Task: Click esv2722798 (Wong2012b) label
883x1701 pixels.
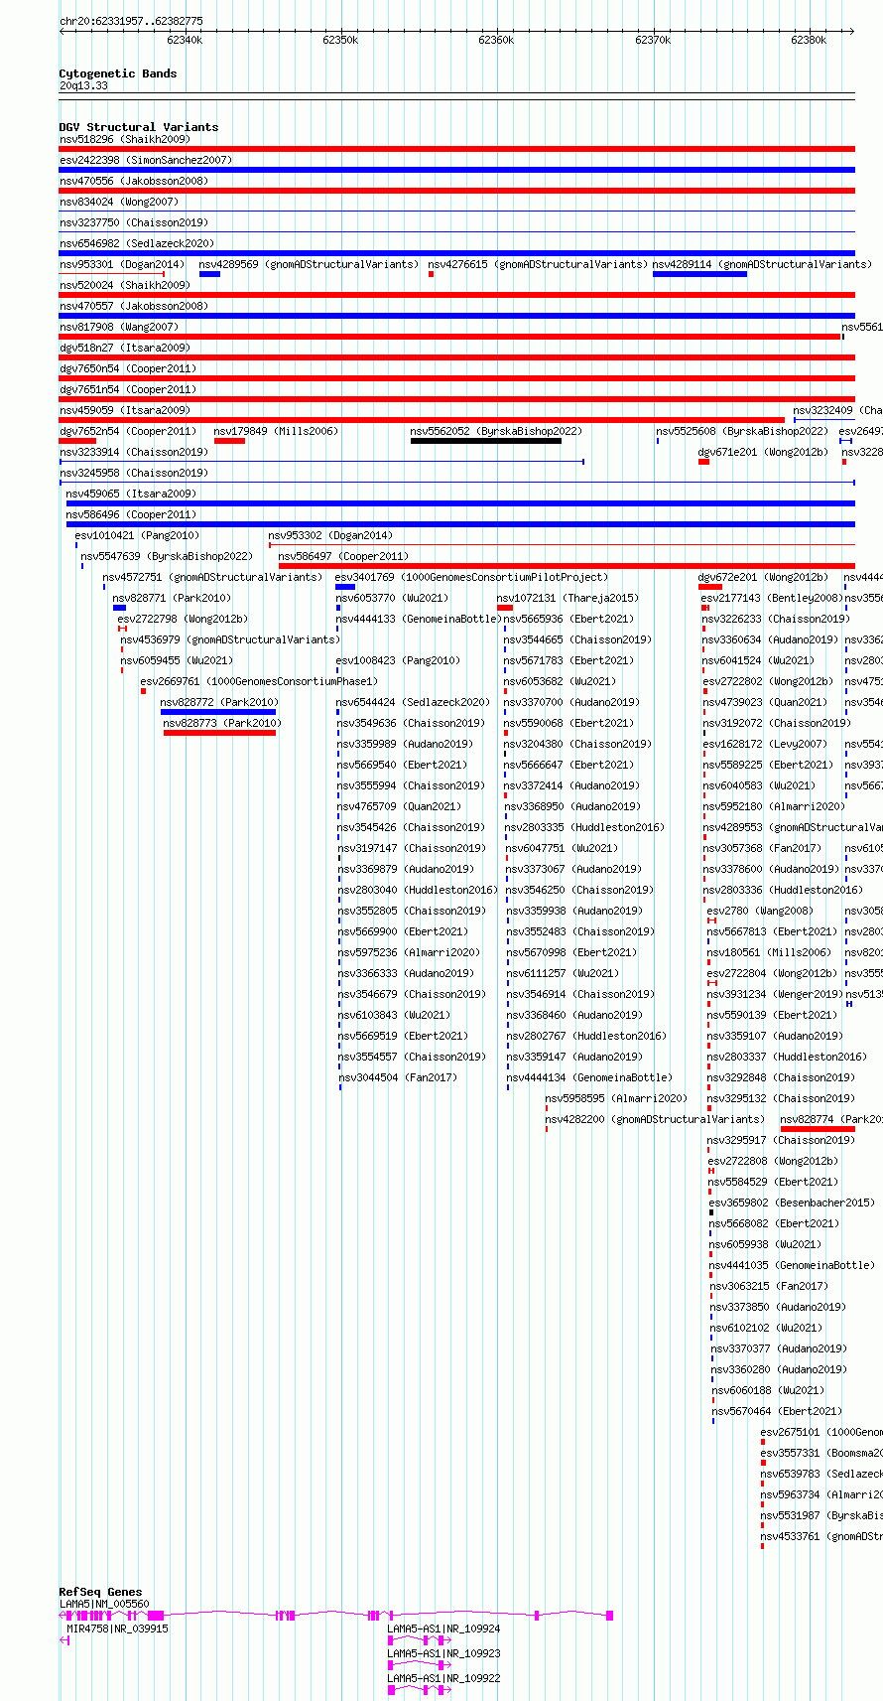Action: pos(183,620)
